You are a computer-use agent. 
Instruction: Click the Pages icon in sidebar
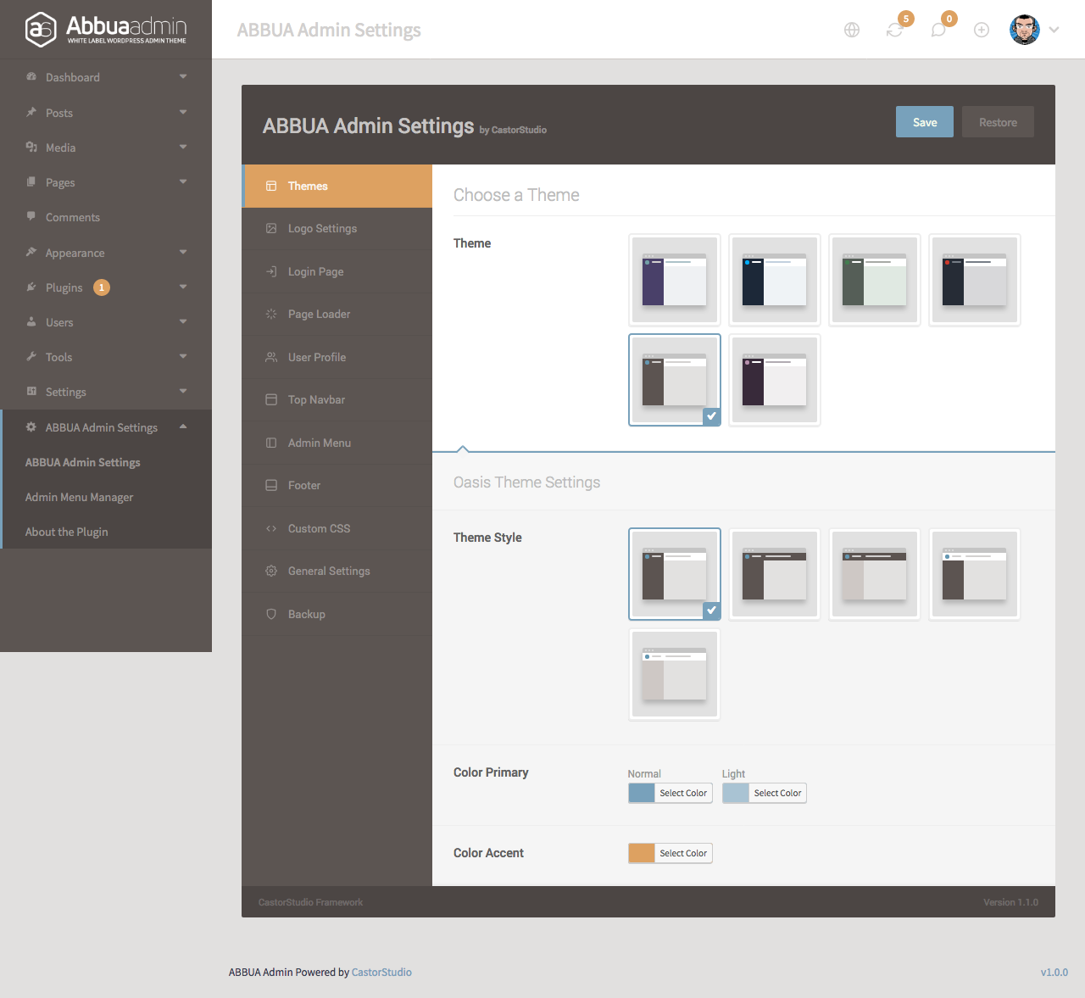(31, 182)
